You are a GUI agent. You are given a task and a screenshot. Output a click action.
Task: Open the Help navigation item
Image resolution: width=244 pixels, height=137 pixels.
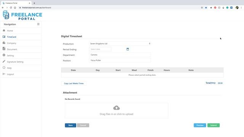[21, 68]
